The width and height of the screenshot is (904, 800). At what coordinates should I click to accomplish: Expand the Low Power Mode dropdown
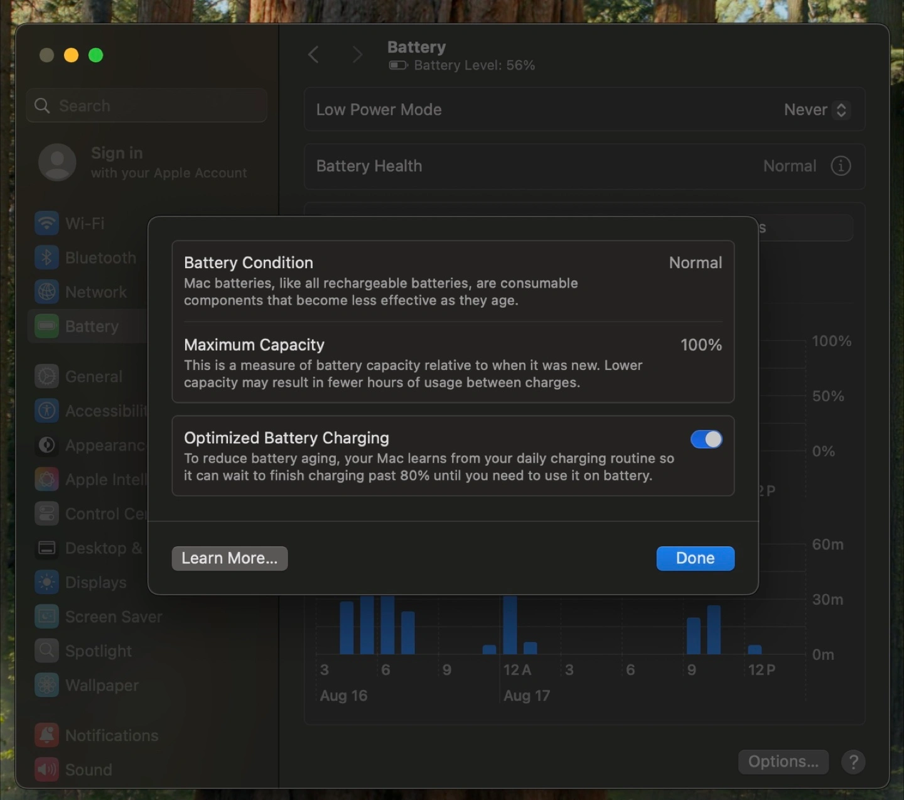816,110
